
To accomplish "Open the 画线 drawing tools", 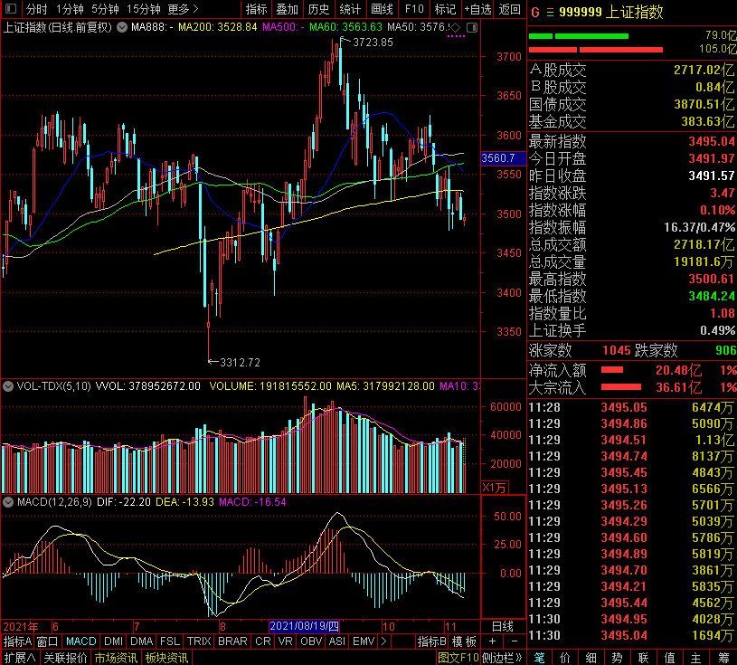I will tap(382, 9).
